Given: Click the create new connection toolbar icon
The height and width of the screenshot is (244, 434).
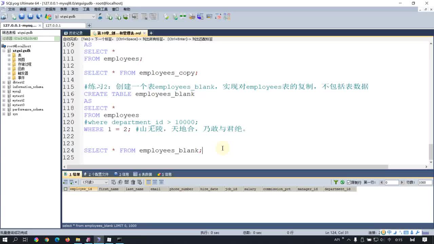Looking at the screenshot, I should 4,16.
